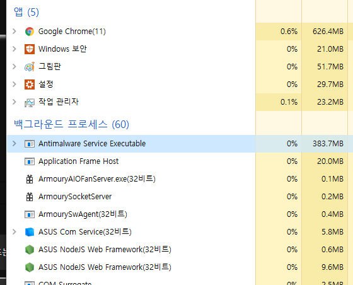The width and height of the screenshot is (353, 285).
Task: Expand the Google Chrome(11) process group
Action: coord(14,32)
